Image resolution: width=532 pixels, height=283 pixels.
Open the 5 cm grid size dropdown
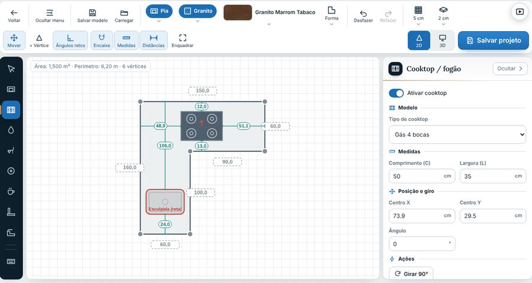point(419,15)
